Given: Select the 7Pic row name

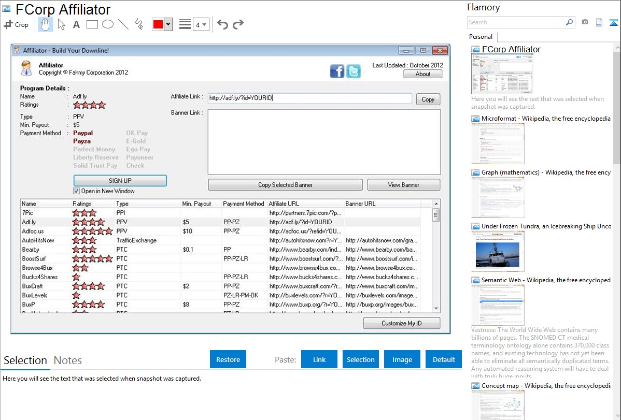Looking at the screenshot, I should point(27,212).
